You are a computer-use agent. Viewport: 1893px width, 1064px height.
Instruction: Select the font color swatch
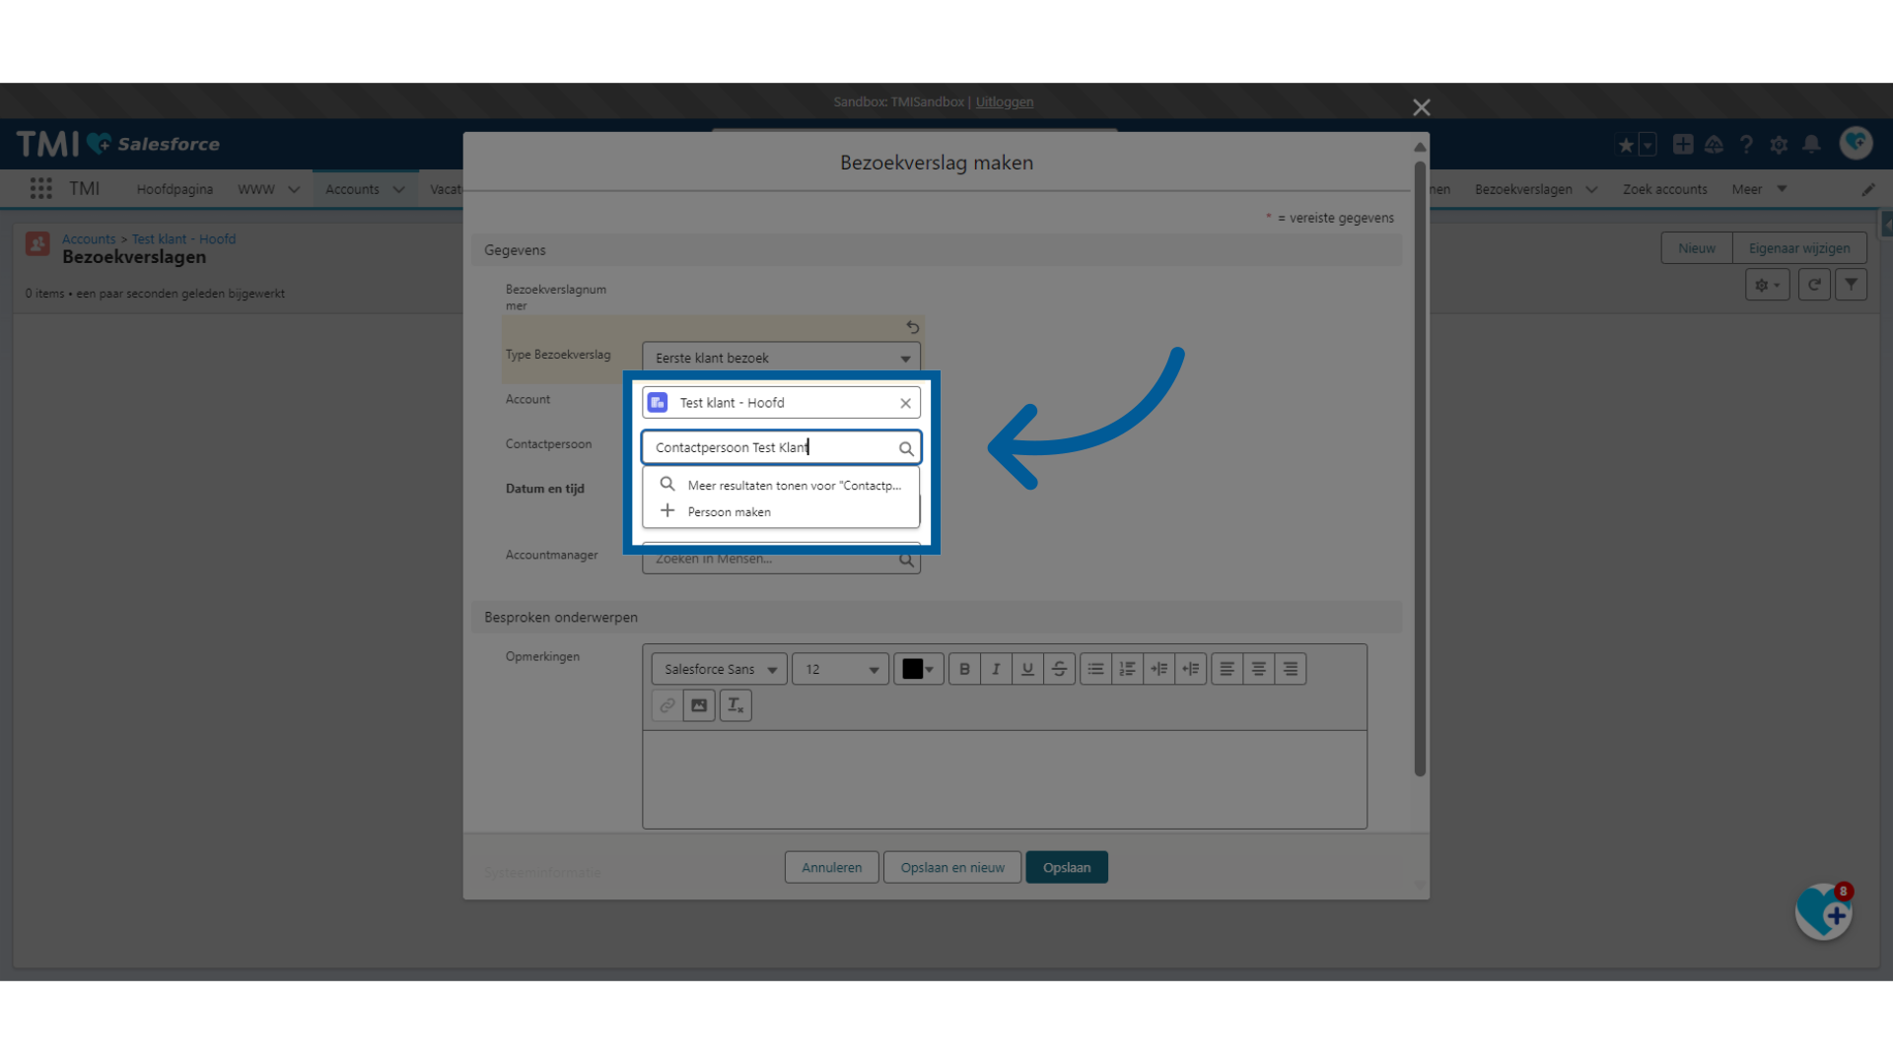[x=911, y=668]
